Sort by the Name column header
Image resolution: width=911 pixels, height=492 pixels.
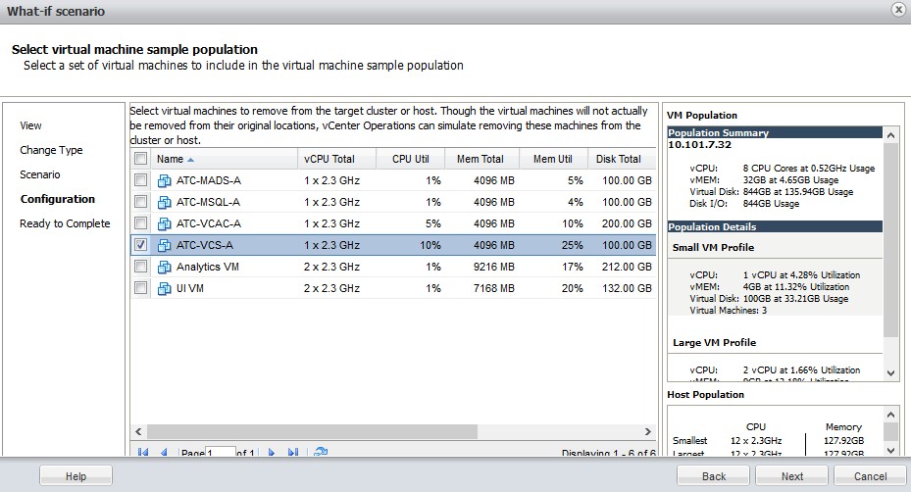point(177,159)
